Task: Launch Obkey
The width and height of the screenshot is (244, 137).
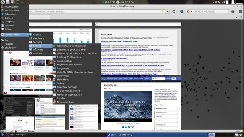Action: (77, 83)
